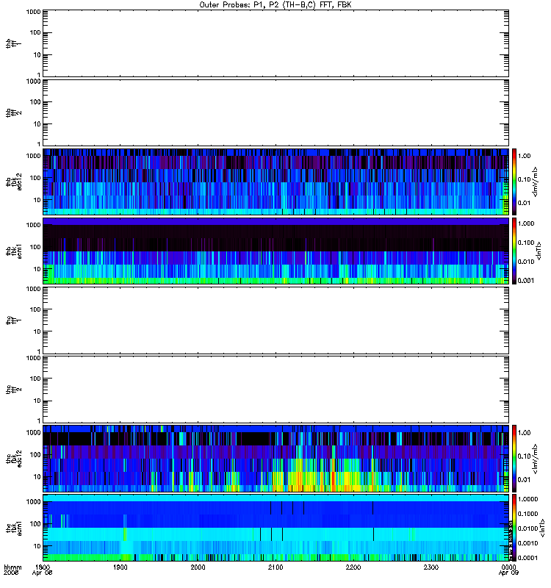Select the 2000 time axis label
The image size is (551, 588).
tap(198, 567)
